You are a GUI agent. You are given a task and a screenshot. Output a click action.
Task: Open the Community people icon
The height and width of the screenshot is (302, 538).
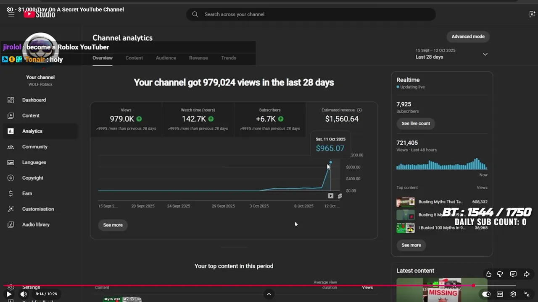point(11,146)
